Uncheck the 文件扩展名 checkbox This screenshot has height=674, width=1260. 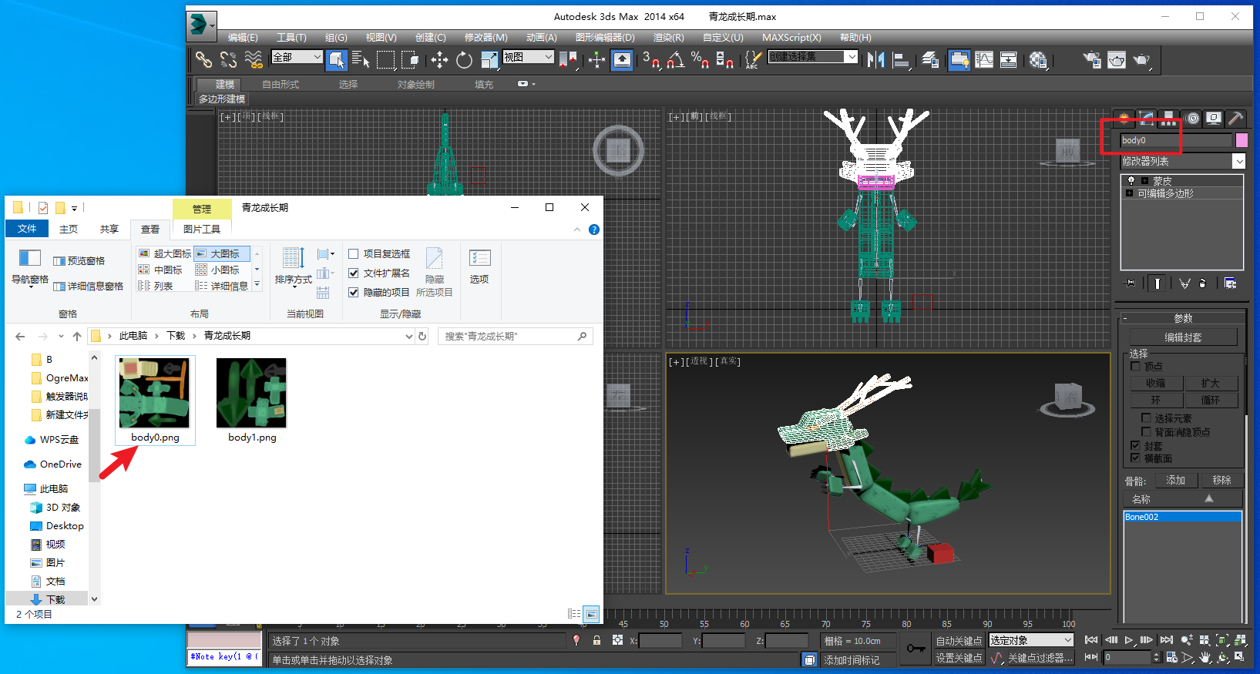point(354,273)
